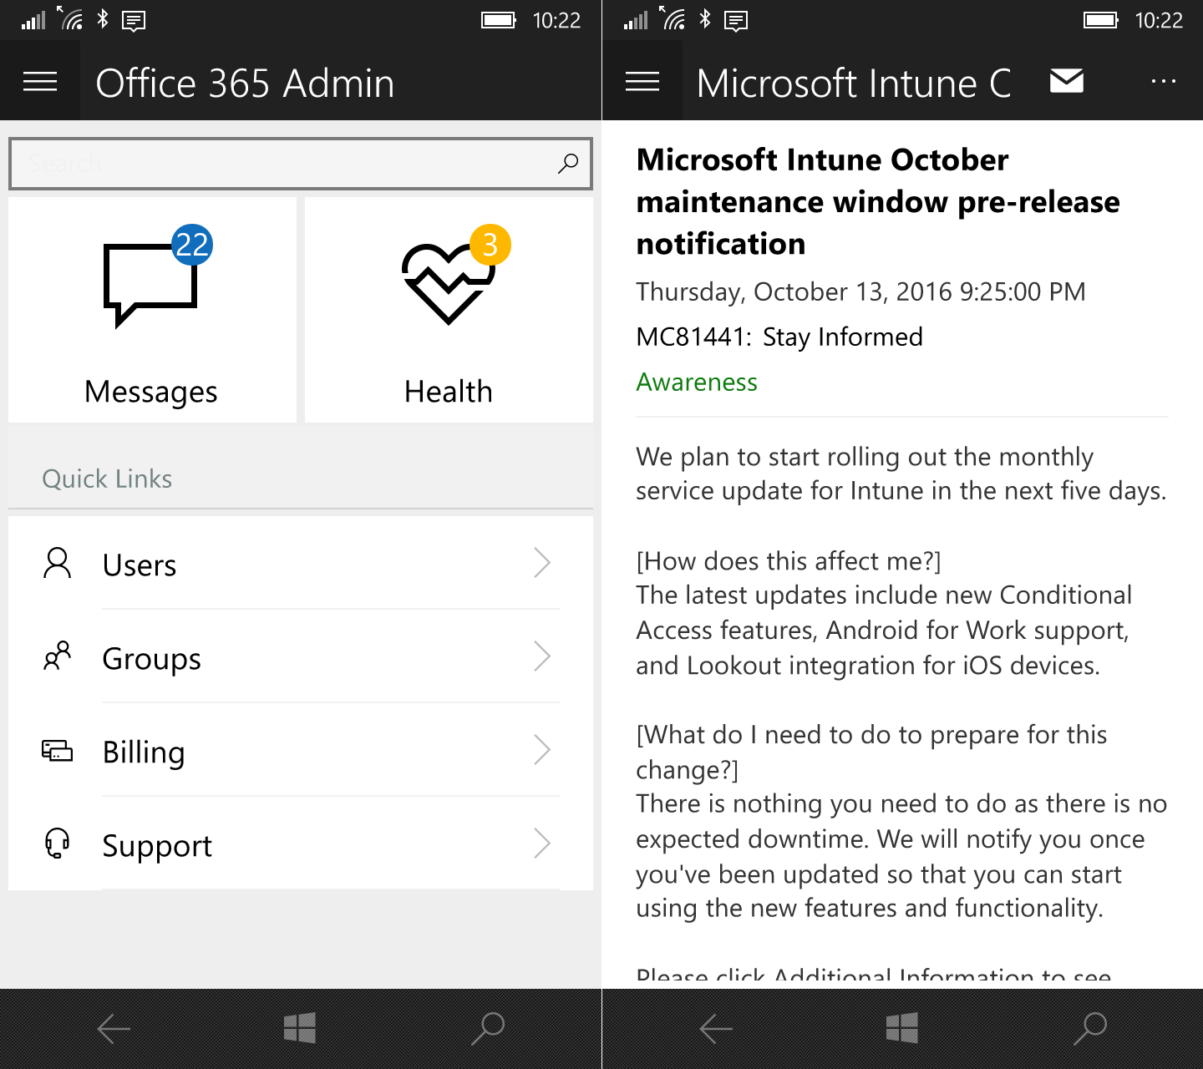Click the date Thursday, October 13, 2016
This screenshot has height=1069, width=1203.
coord(860,291)
